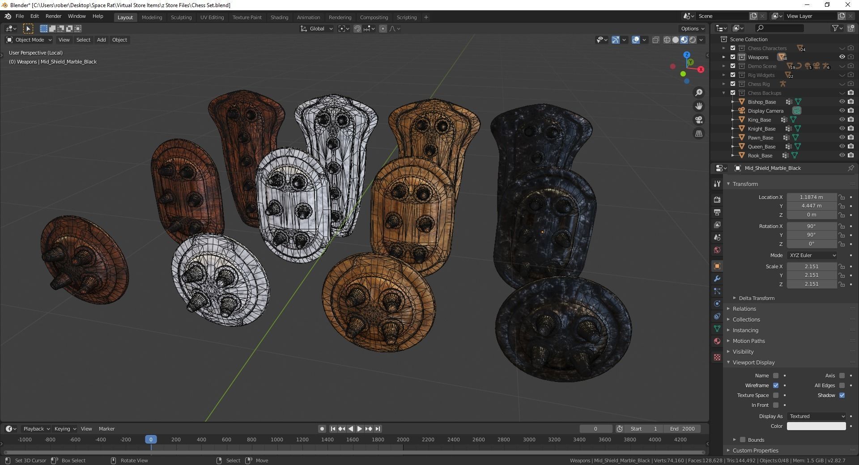Image resolution: width=859 pixels, height=465 pixels.
Task: Open the Modifiers properties tab (wrench icon)
Action: tap(717, 279)
